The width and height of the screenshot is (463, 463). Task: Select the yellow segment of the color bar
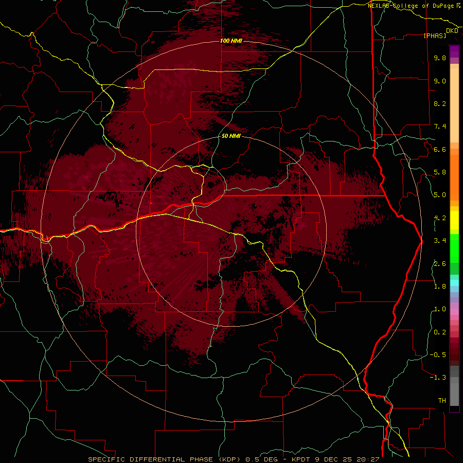(x=454, y=220)
